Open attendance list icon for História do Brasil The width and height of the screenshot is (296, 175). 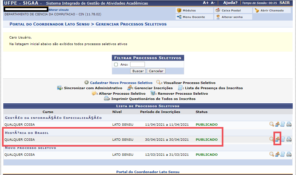[x=283, y=139]
